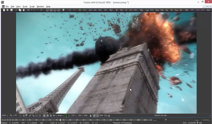
Task: Open the SubV subview dropdown arrow
Action: tap(7, 116)
